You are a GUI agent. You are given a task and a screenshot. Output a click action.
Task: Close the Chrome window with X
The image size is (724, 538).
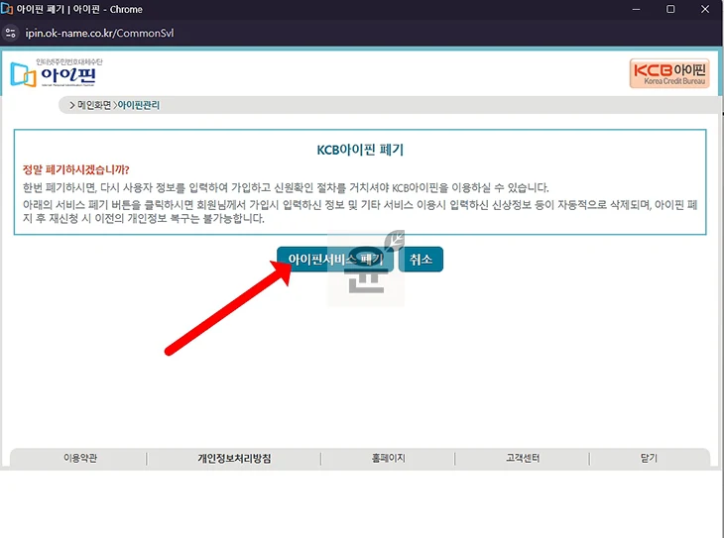pyautogui.click(x=706, y=9)
